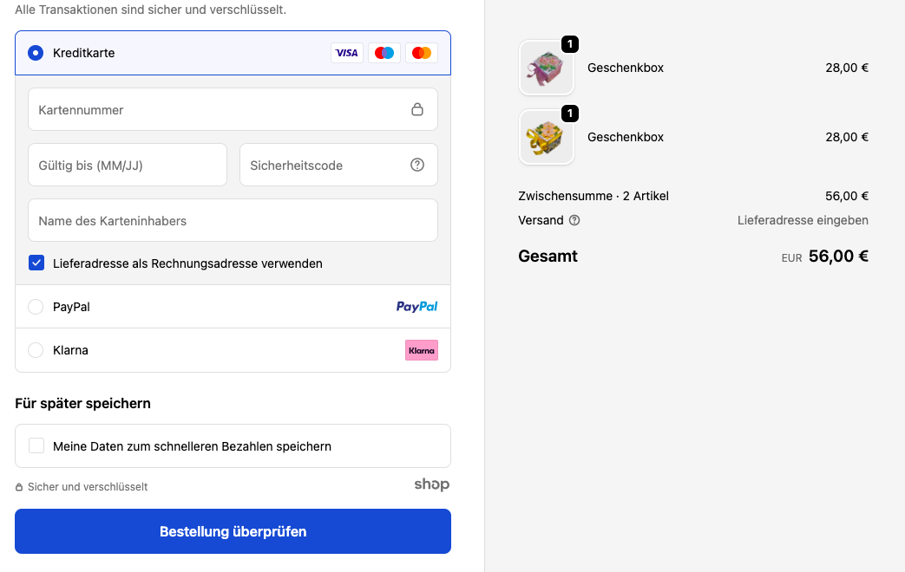The width and height of the screenshot is (905, 572).
Task: Click the Gültig bis (MM/JJ) field
Action: click(x=127, y=166)
